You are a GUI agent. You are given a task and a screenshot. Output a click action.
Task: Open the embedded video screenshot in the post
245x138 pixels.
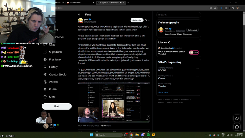(x=114, y=102)
